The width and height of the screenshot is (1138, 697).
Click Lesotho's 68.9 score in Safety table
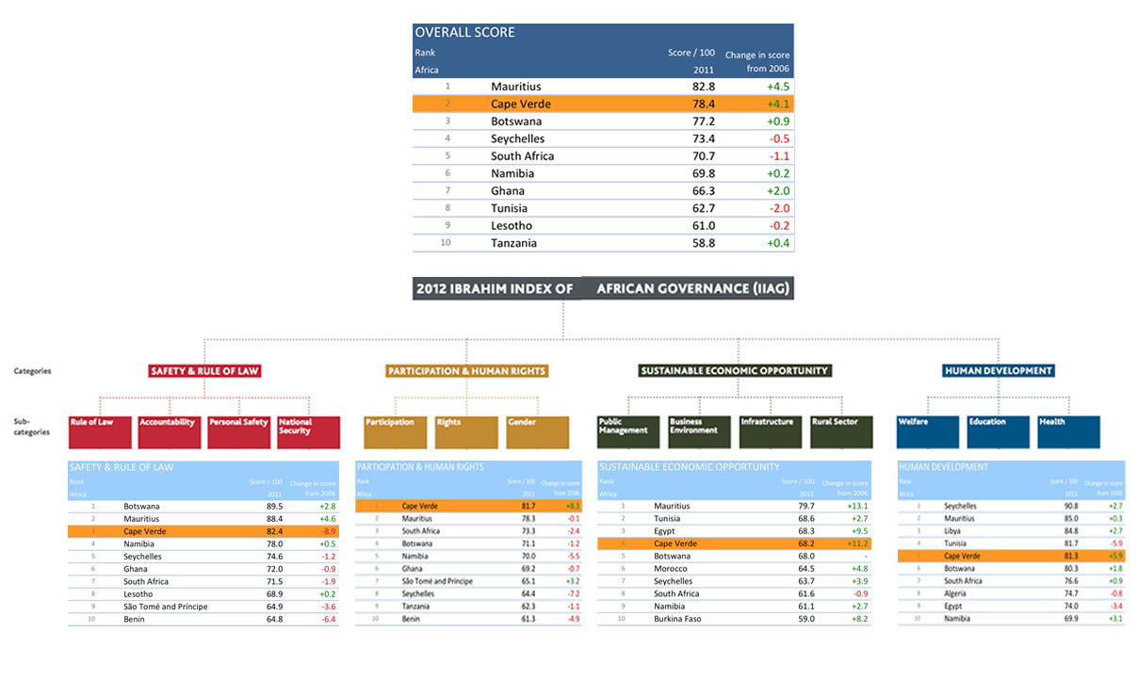coord(274,594)
